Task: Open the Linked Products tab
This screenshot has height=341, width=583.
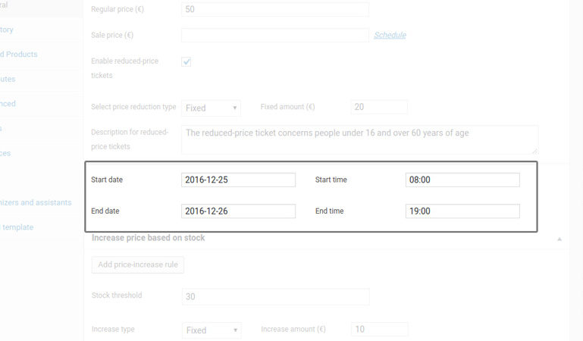Action: (x=19, y=55)
